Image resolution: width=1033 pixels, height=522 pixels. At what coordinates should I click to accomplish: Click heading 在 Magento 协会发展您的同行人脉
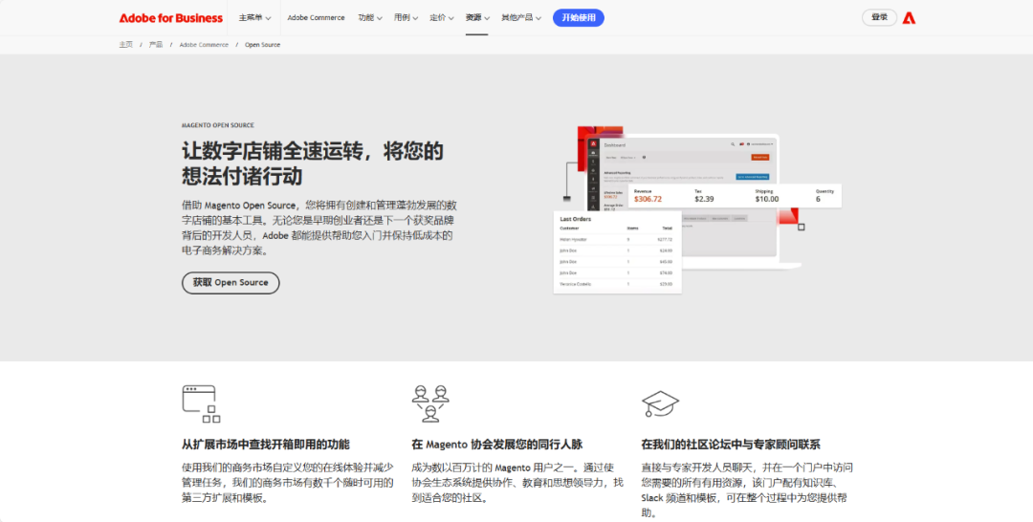click(x=496, y=445)
